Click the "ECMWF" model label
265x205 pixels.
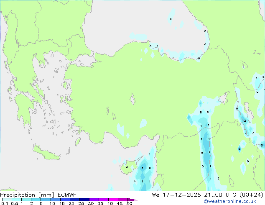(x=67, y=195)
